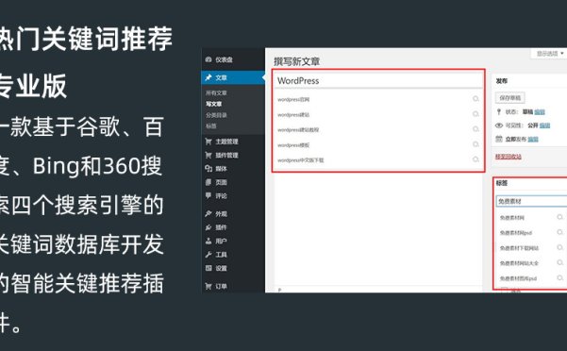The image size is (567, 351).
Task: Click the 保存草稿 save draft button
Action: tap(509, 97)
